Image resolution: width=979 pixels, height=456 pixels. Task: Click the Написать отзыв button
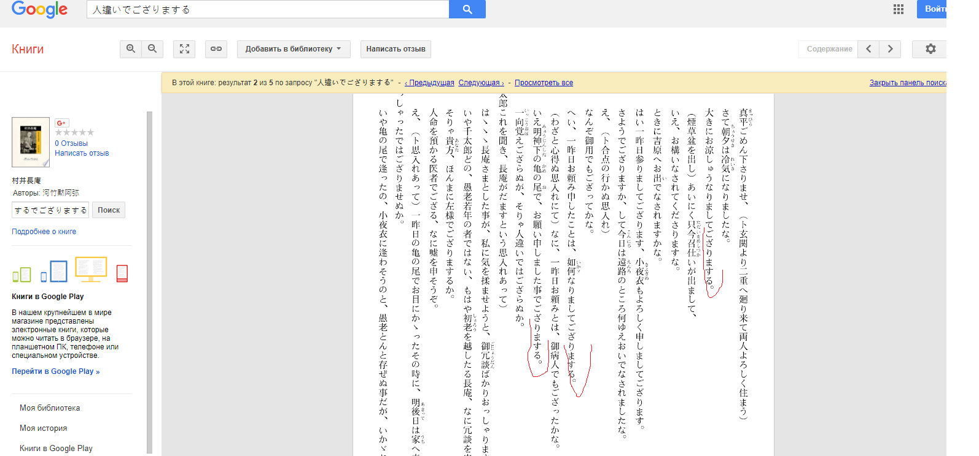(x=396, y=49)
